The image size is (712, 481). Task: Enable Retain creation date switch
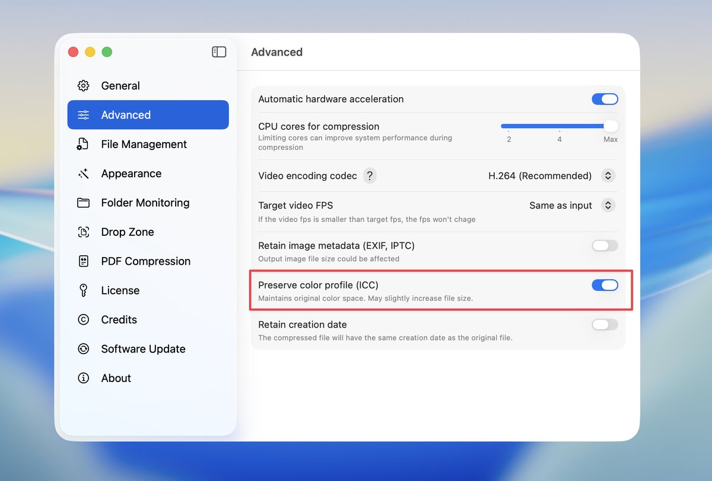tap(605, 325)
